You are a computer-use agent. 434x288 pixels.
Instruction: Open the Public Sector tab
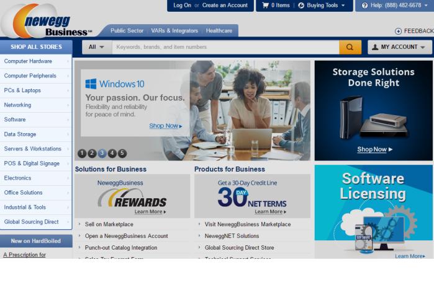pos(127,30)
